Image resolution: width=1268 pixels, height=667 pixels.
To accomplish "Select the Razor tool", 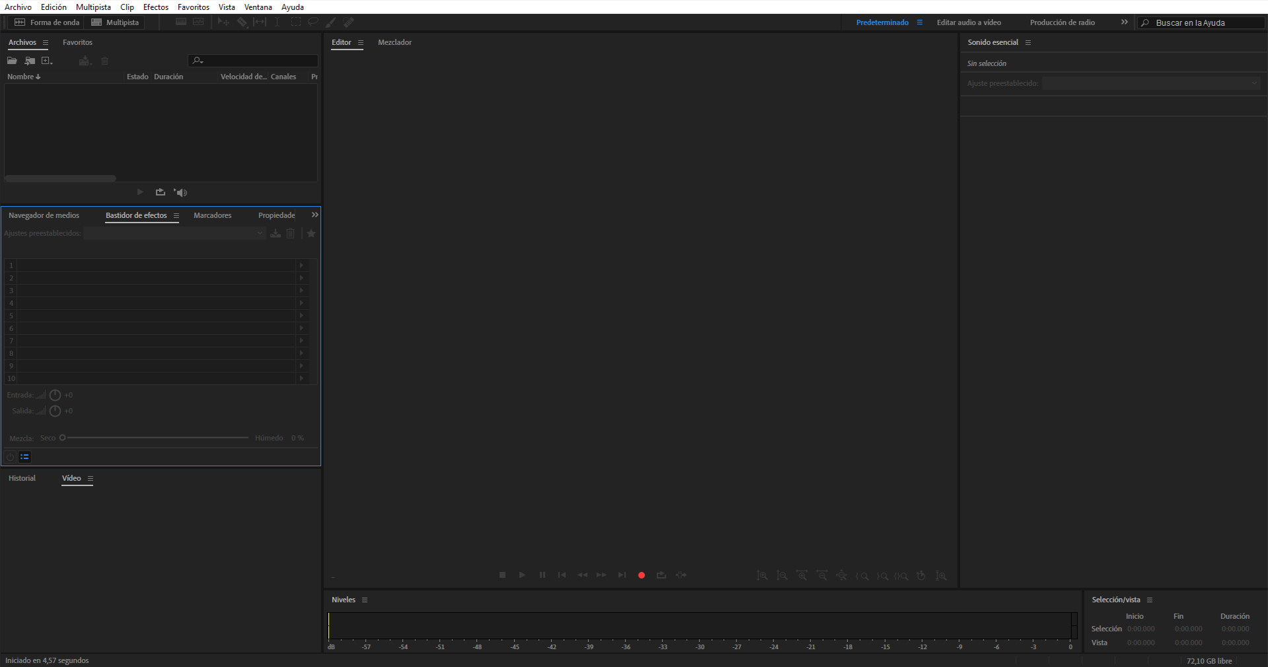I will point(242,22).
